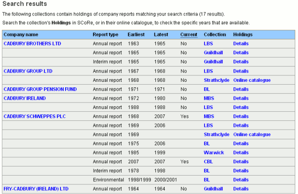Open MBS collection for Cadbury Schweppes 1968 report
Image resolution: width=298 pixels, height=194 pixels.
pyautogui.click(x=209, y=116)
